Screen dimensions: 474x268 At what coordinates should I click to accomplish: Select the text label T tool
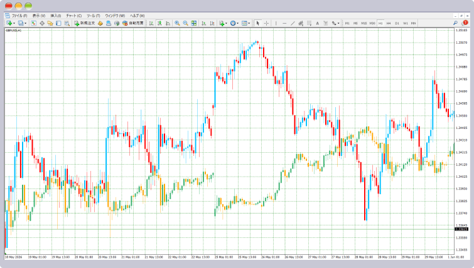pos(326,23)
